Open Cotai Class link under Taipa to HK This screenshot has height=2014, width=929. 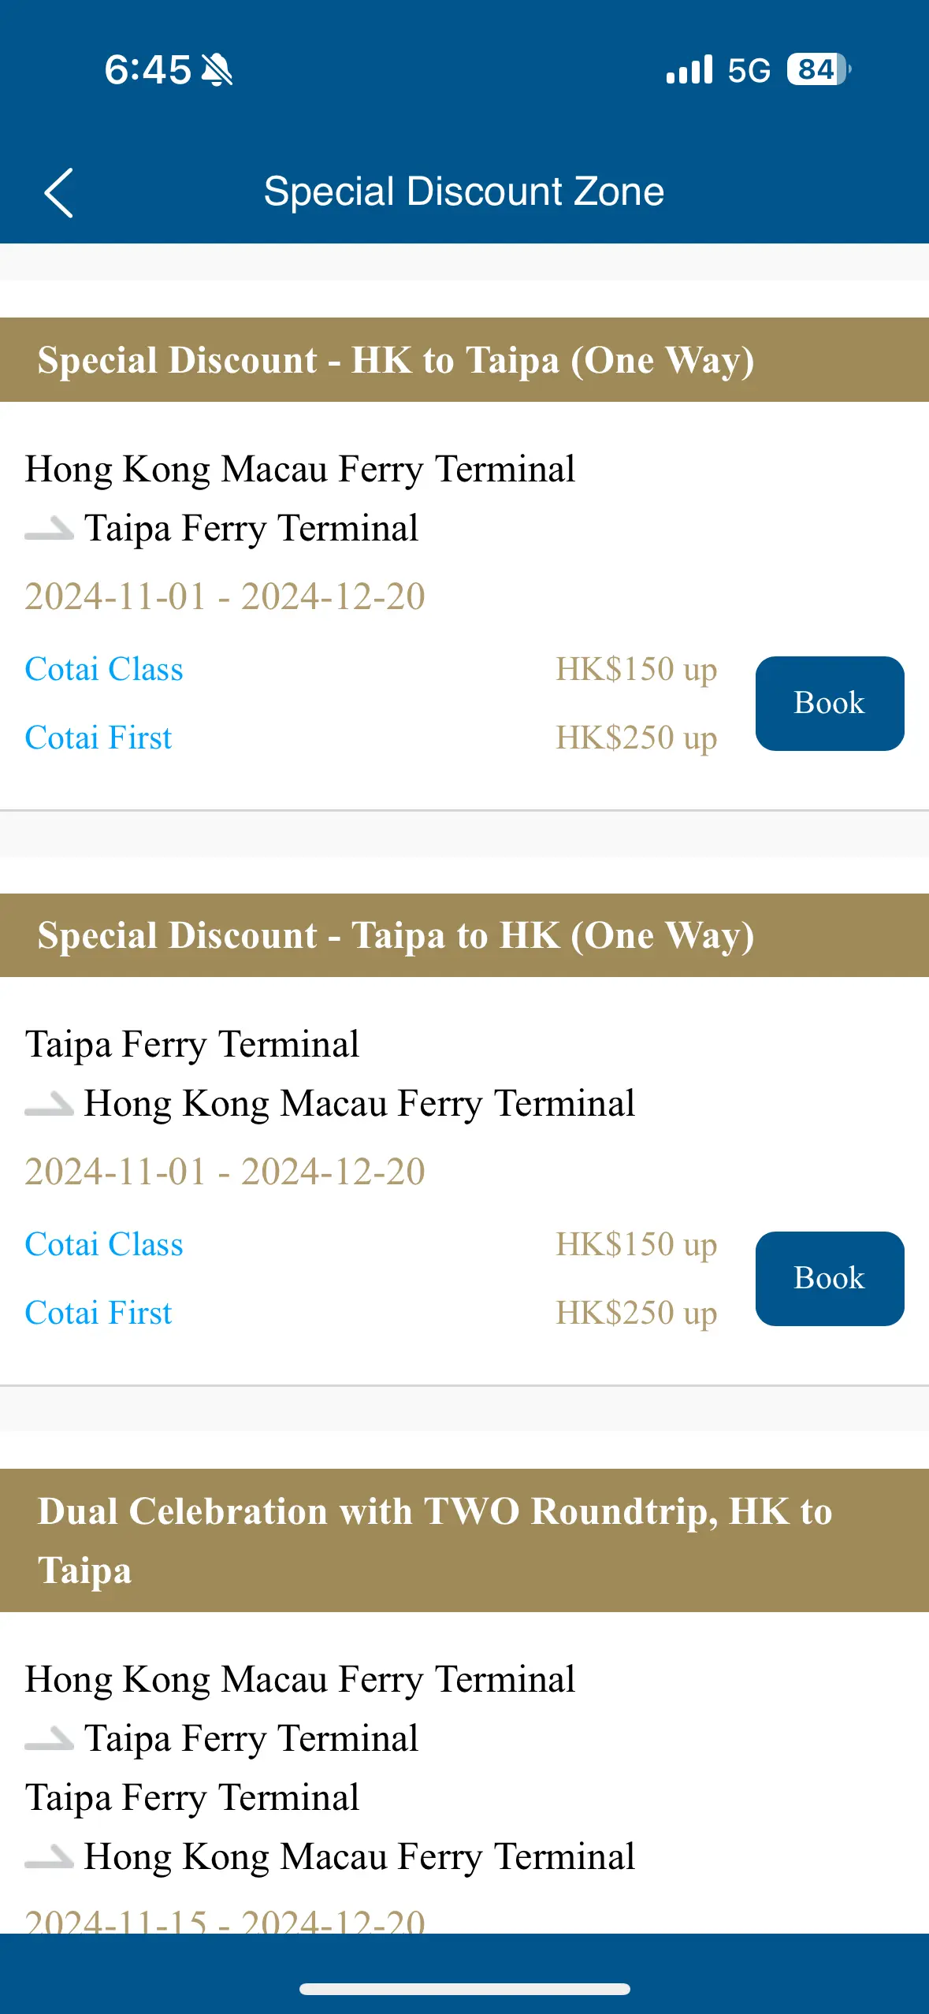pos(104,1244)
